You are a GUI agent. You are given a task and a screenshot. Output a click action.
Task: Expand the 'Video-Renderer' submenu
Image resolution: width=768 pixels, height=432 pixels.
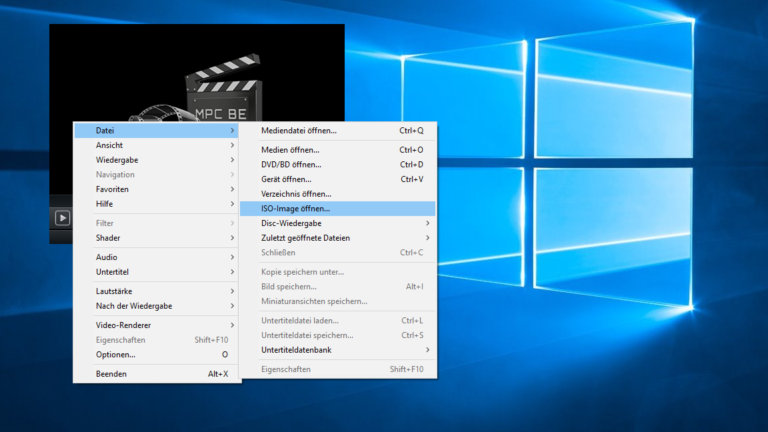tap(123, 325)
